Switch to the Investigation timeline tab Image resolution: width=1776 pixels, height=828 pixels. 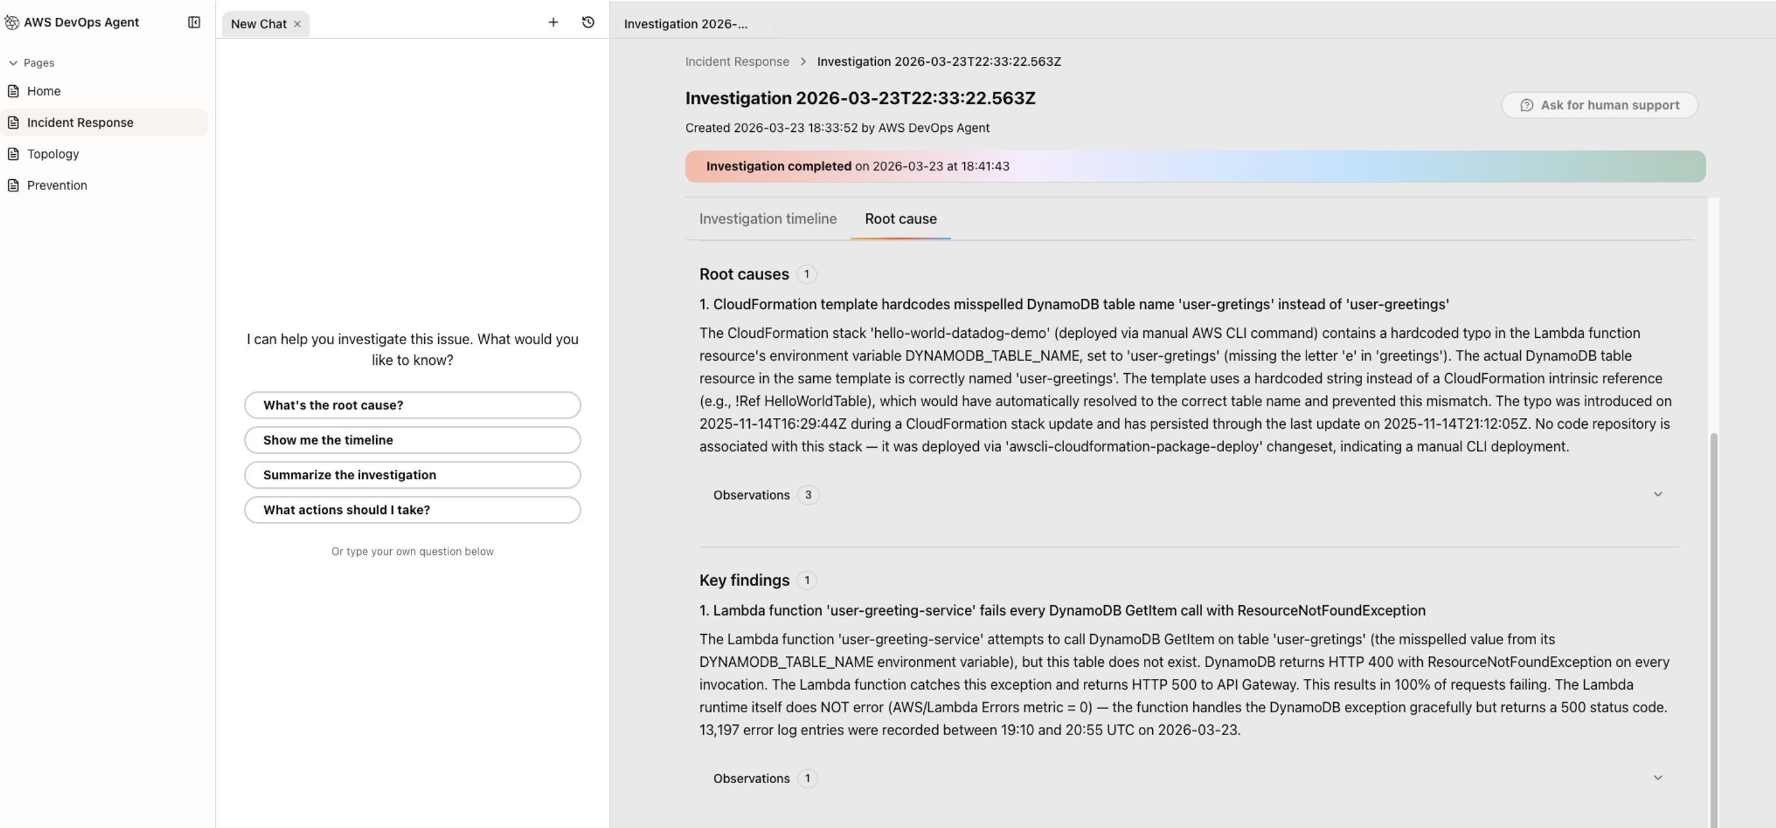pyautogui.click(x=768, y=219)
